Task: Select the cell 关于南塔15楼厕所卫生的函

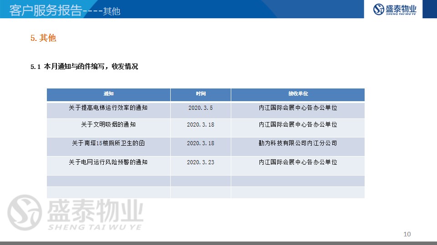Action: tap(108, 143)
